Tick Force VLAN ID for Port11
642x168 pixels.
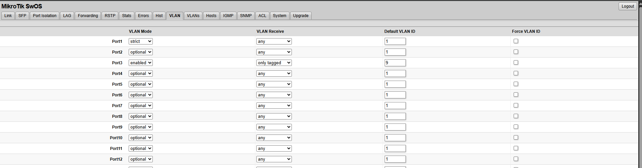tap(516, 148)
